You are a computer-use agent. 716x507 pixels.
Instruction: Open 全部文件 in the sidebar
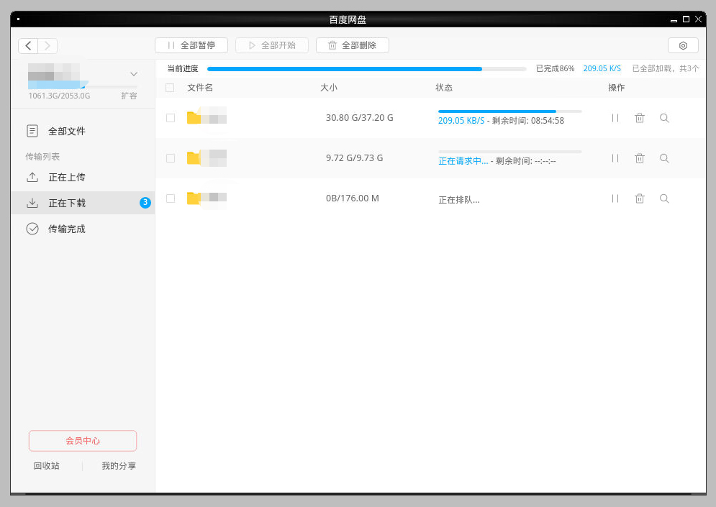(x=66, y=132)
